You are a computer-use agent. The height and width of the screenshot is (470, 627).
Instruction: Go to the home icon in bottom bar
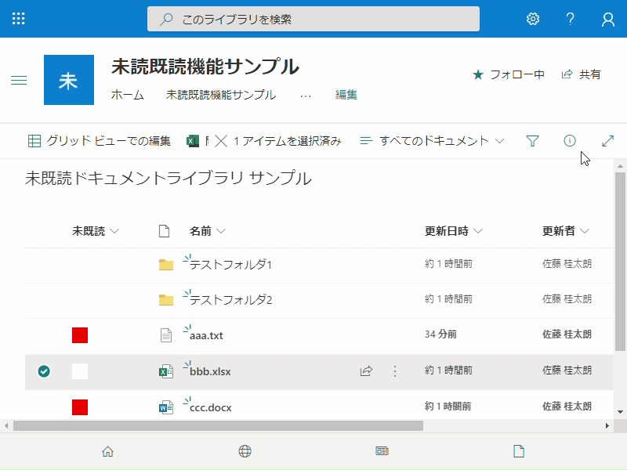(108, 451)
